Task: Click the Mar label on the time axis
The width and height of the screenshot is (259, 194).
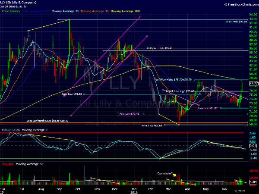Action: click(168, 189)
